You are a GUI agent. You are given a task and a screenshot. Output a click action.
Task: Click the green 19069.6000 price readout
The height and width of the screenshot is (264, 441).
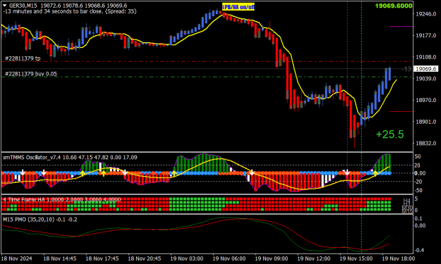coord(394,6)
